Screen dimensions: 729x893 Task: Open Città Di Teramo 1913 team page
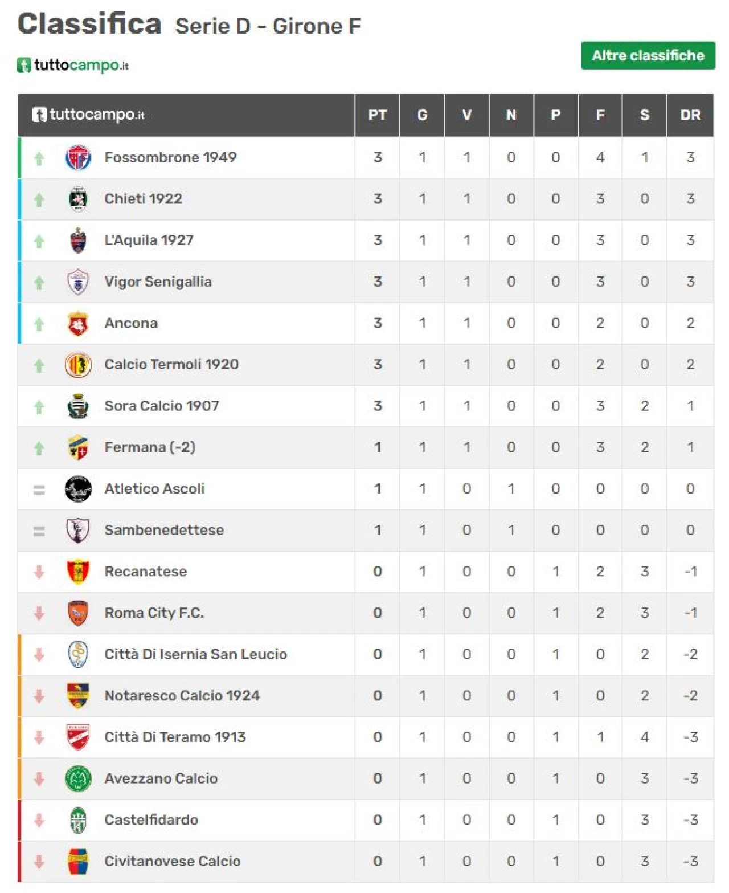(x=175, y=737)
